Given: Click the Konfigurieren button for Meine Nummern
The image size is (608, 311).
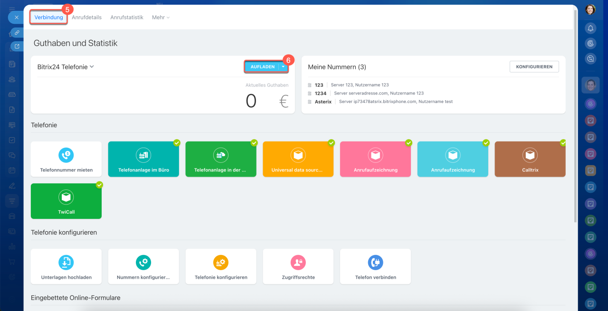Looking at the screenshot, I should (x=534, y=67).
